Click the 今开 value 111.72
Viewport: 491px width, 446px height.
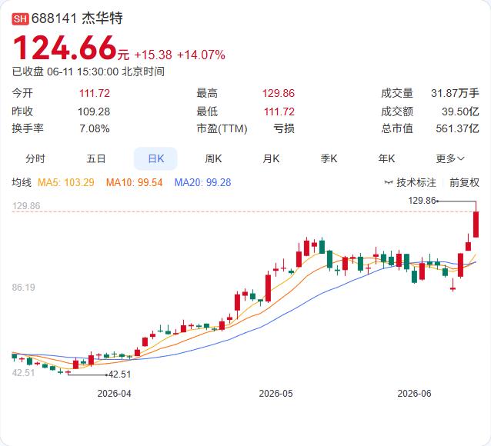(x=95, y=93)
